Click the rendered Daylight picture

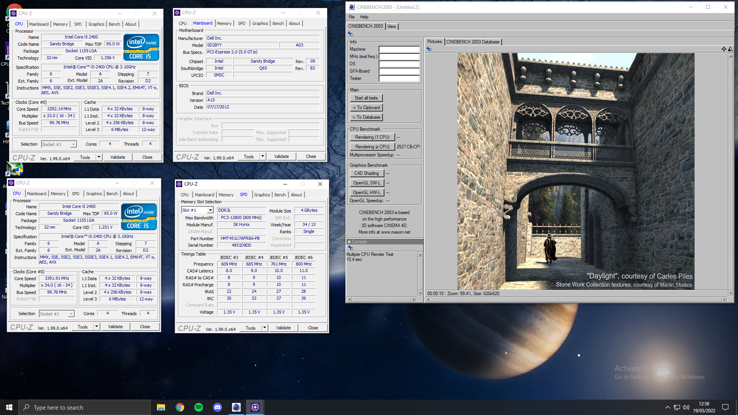tap(576, 171)
